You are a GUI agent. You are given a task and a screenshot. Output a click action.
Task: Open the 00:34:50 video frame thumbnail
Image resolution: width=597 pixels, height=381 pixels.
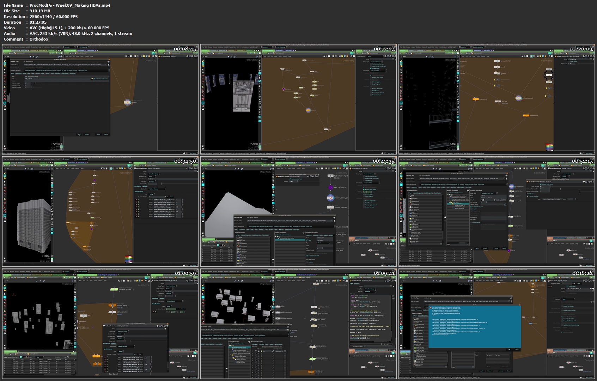pos(100,212)
